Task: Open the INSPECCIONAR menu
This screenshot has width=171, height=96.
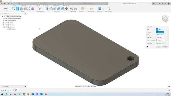Action: 91,11
